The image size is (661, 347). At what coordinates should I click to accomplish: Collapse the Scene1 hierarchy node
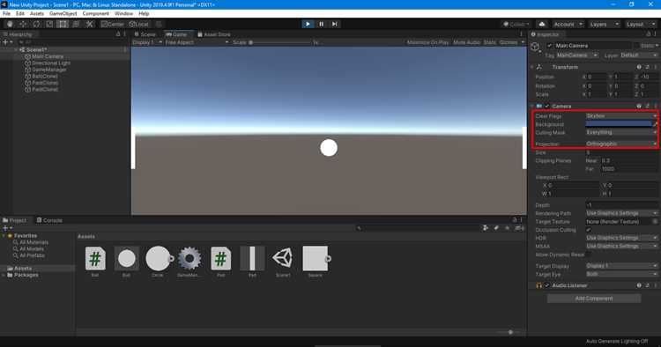(16, 49)
